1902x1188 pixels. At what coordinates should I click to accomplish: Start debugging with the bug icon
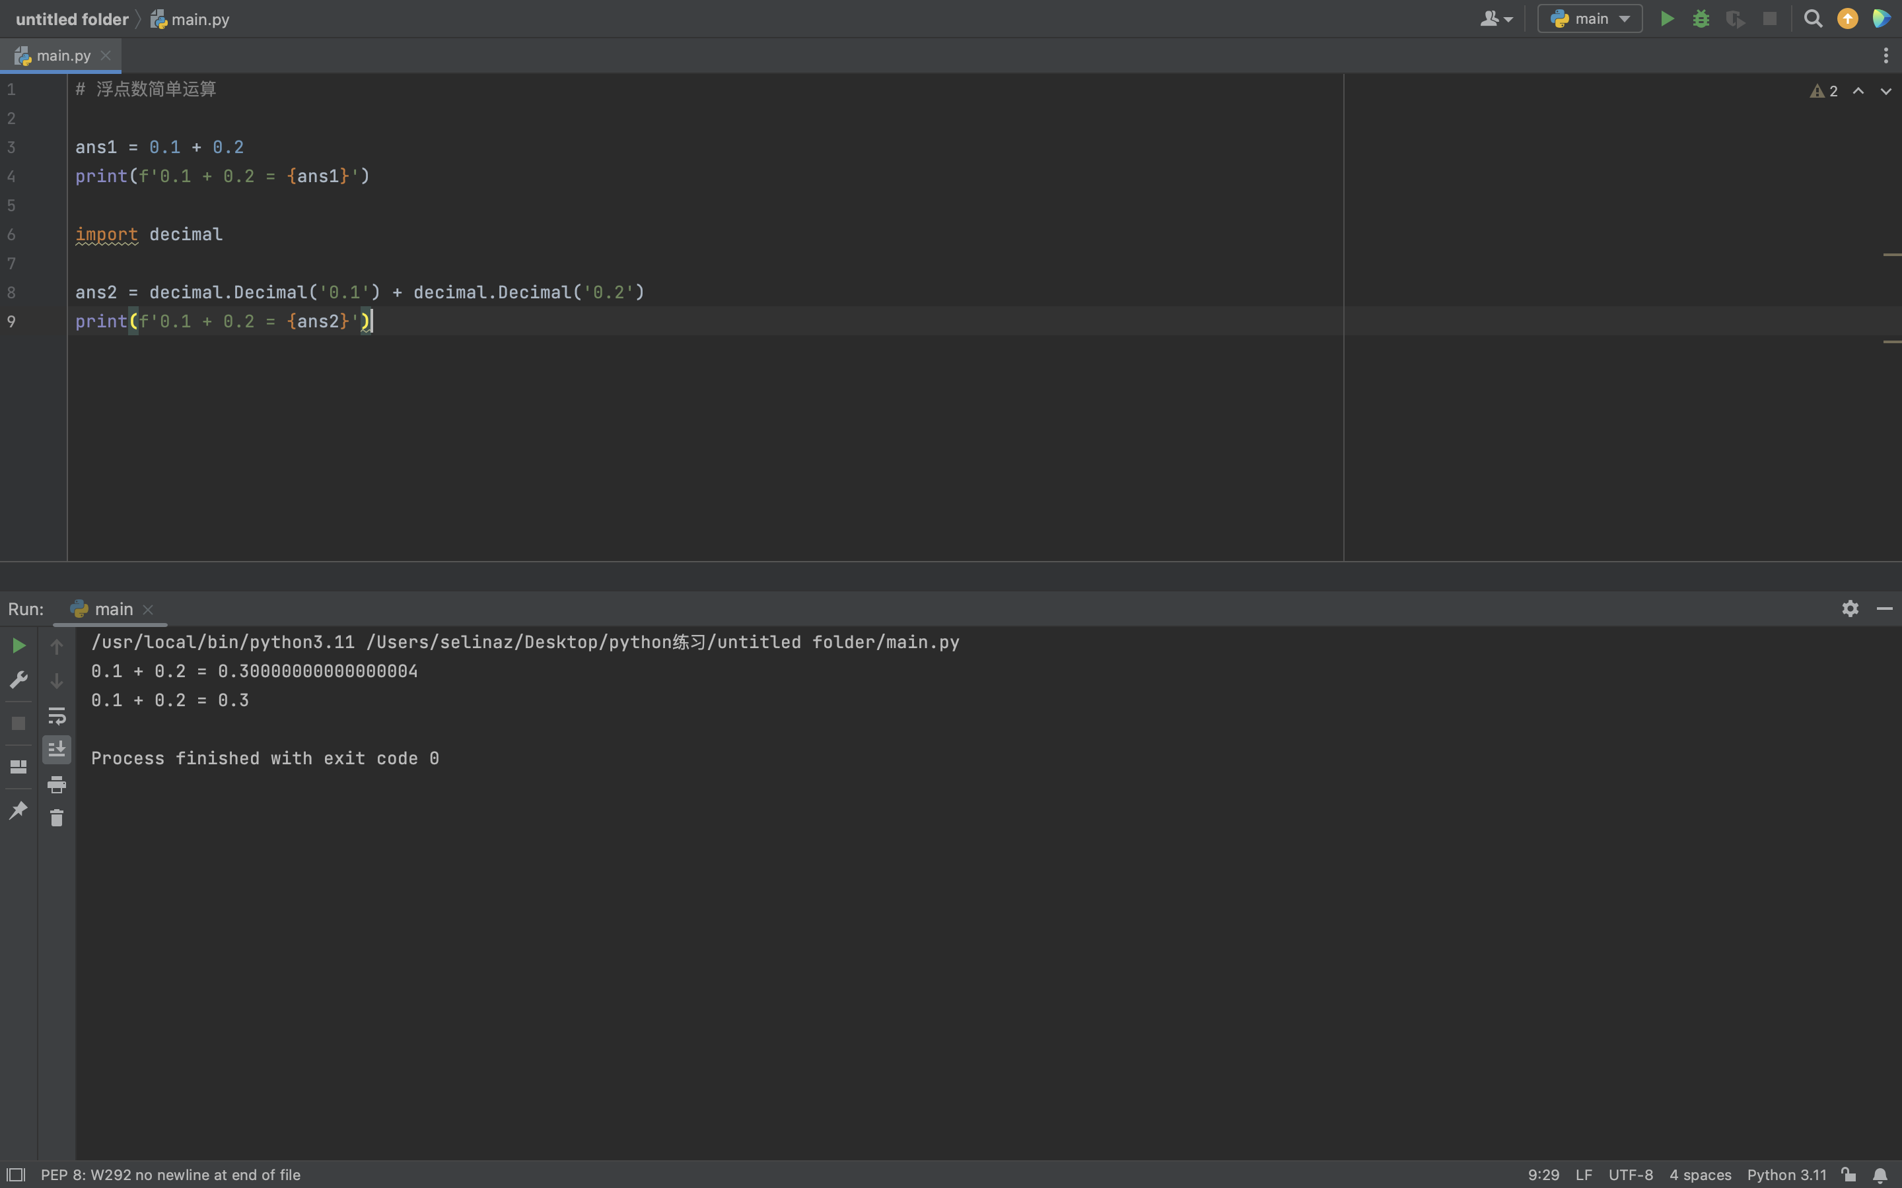tap(1701, 19)
